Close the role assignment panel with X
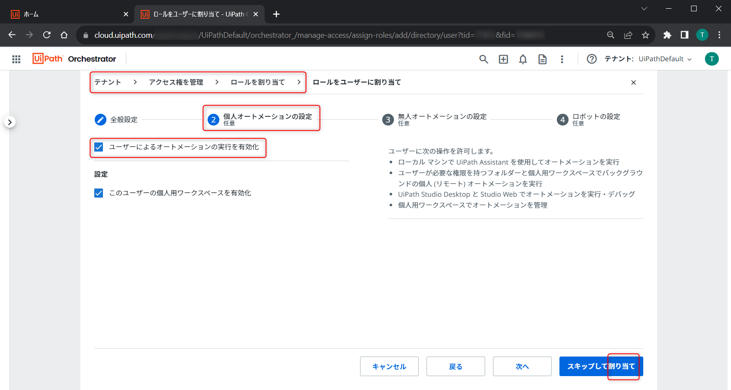Image resolution: width=731 pixels, height=390 pixels. pyautogui.click(x=633, y=83)
